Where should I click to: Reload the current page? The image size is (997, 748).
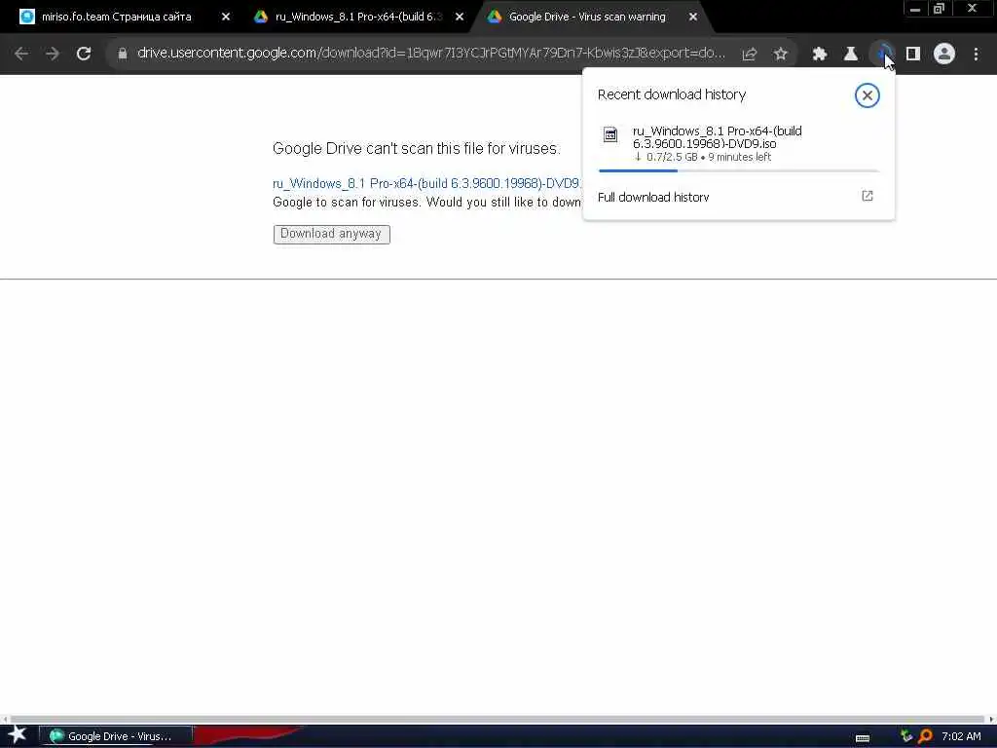[x=84, y=54]
